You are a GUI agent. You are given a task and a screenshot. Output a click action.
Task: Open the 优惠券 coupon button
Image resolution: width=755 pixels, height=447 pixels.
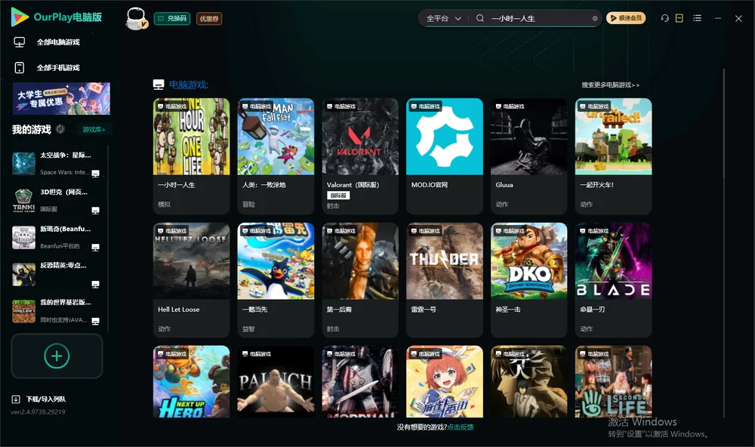209,18
